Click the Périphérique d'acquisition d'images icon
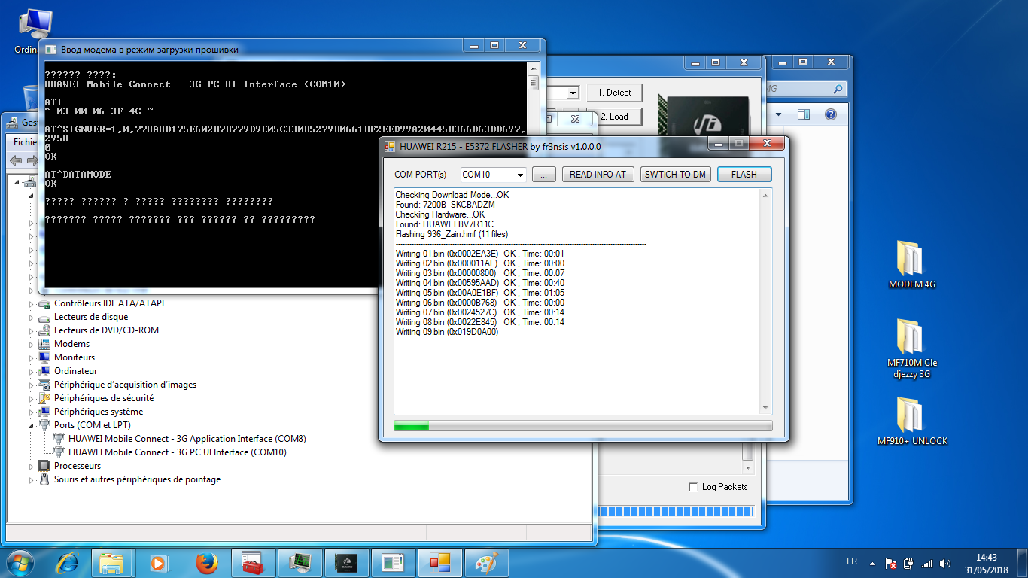Viewport: 1028px width, 578px height. pos(44,385)
